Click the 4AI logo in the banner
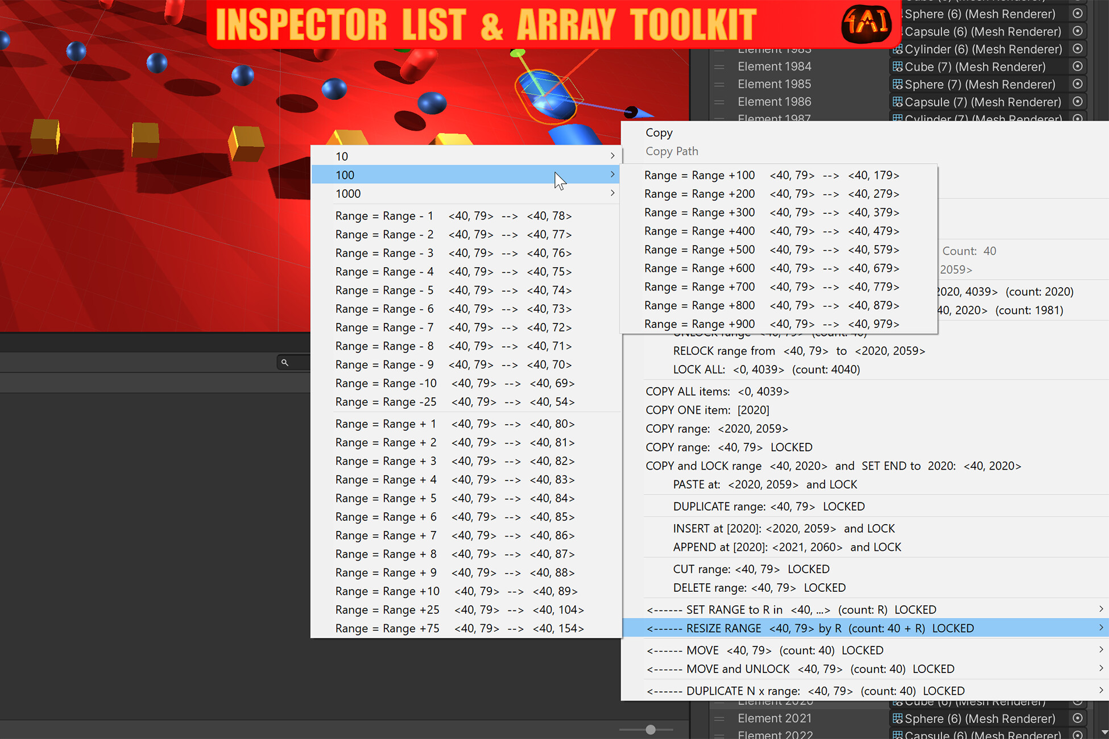Viewport: 1109px width, 739px height. point(867,24)
